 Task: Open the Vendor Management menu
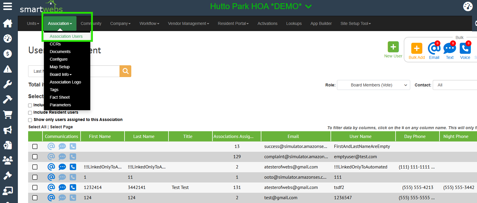pyautogui.click(x=188, y=23)
